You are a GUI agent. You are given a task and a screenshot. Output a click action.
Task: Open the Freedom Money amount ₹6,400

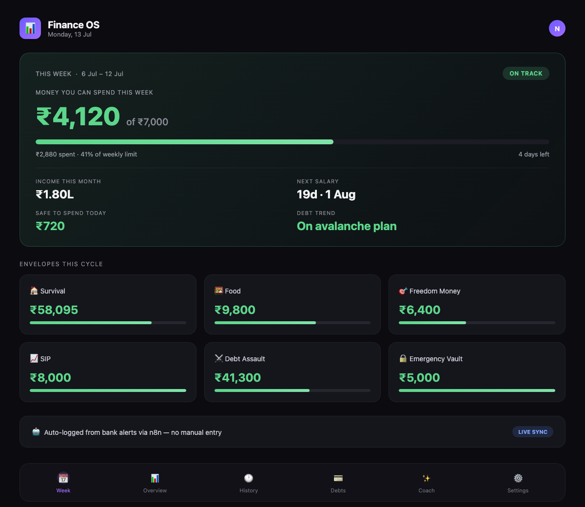click(x=420, y=310)
